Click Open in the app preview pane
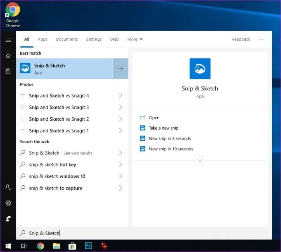The width and height of the screenshot is (281, 252). (154, 118)
